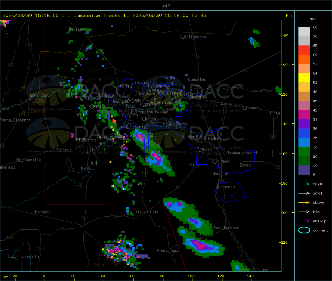
Task: Select the blue swatch for 36 dBZ
Action: click(x=304, y=133)
